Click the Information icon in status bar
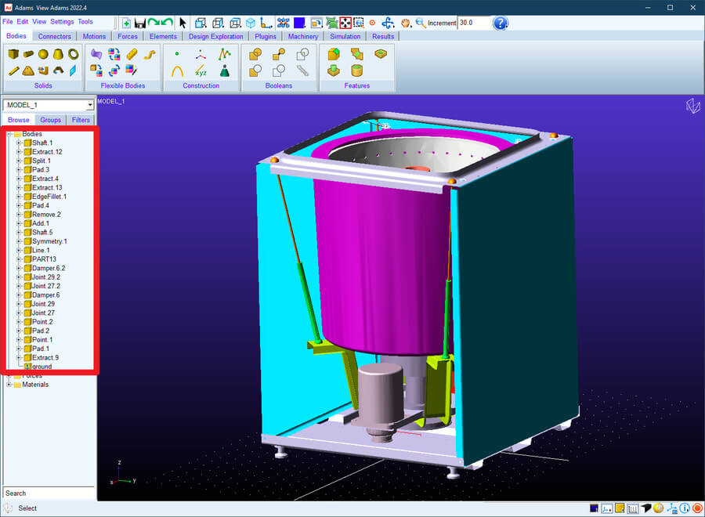Image resolution: width=705 pixels, height=517 pixels. pos(685,508)
